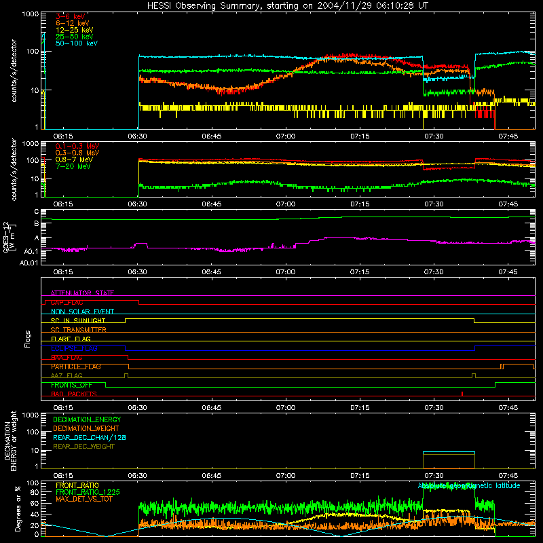The height and width of the screenshot is (543, 543).
Task: Click the Absolute geomagnetic latitude label
Action: tap(469, 485)
